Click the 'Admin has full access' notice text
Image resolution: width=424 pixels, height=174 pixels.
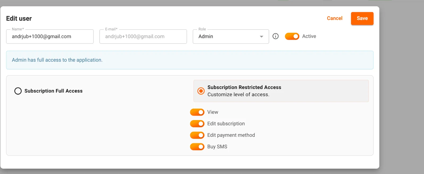(57, 60)
